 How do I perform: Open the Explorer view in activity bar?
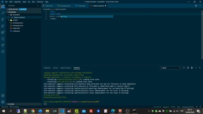3,7
